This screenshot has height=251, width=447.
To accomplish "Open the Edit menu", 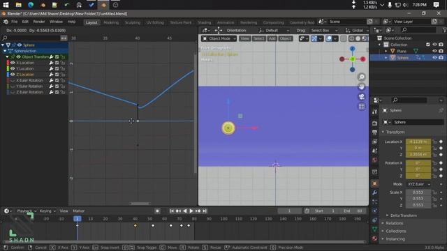I will (x=25, y=22).
